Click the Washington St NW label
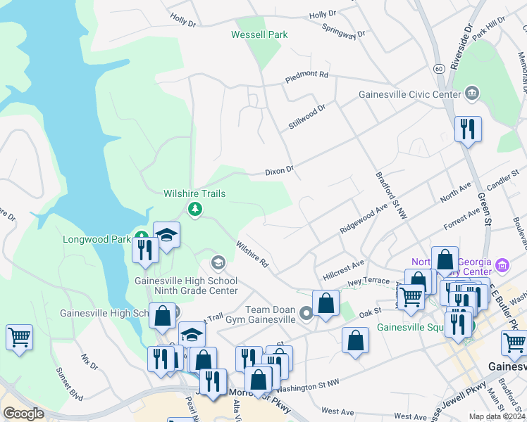Image resolution: width=527 pixels, height=422 pixels. 307,385
